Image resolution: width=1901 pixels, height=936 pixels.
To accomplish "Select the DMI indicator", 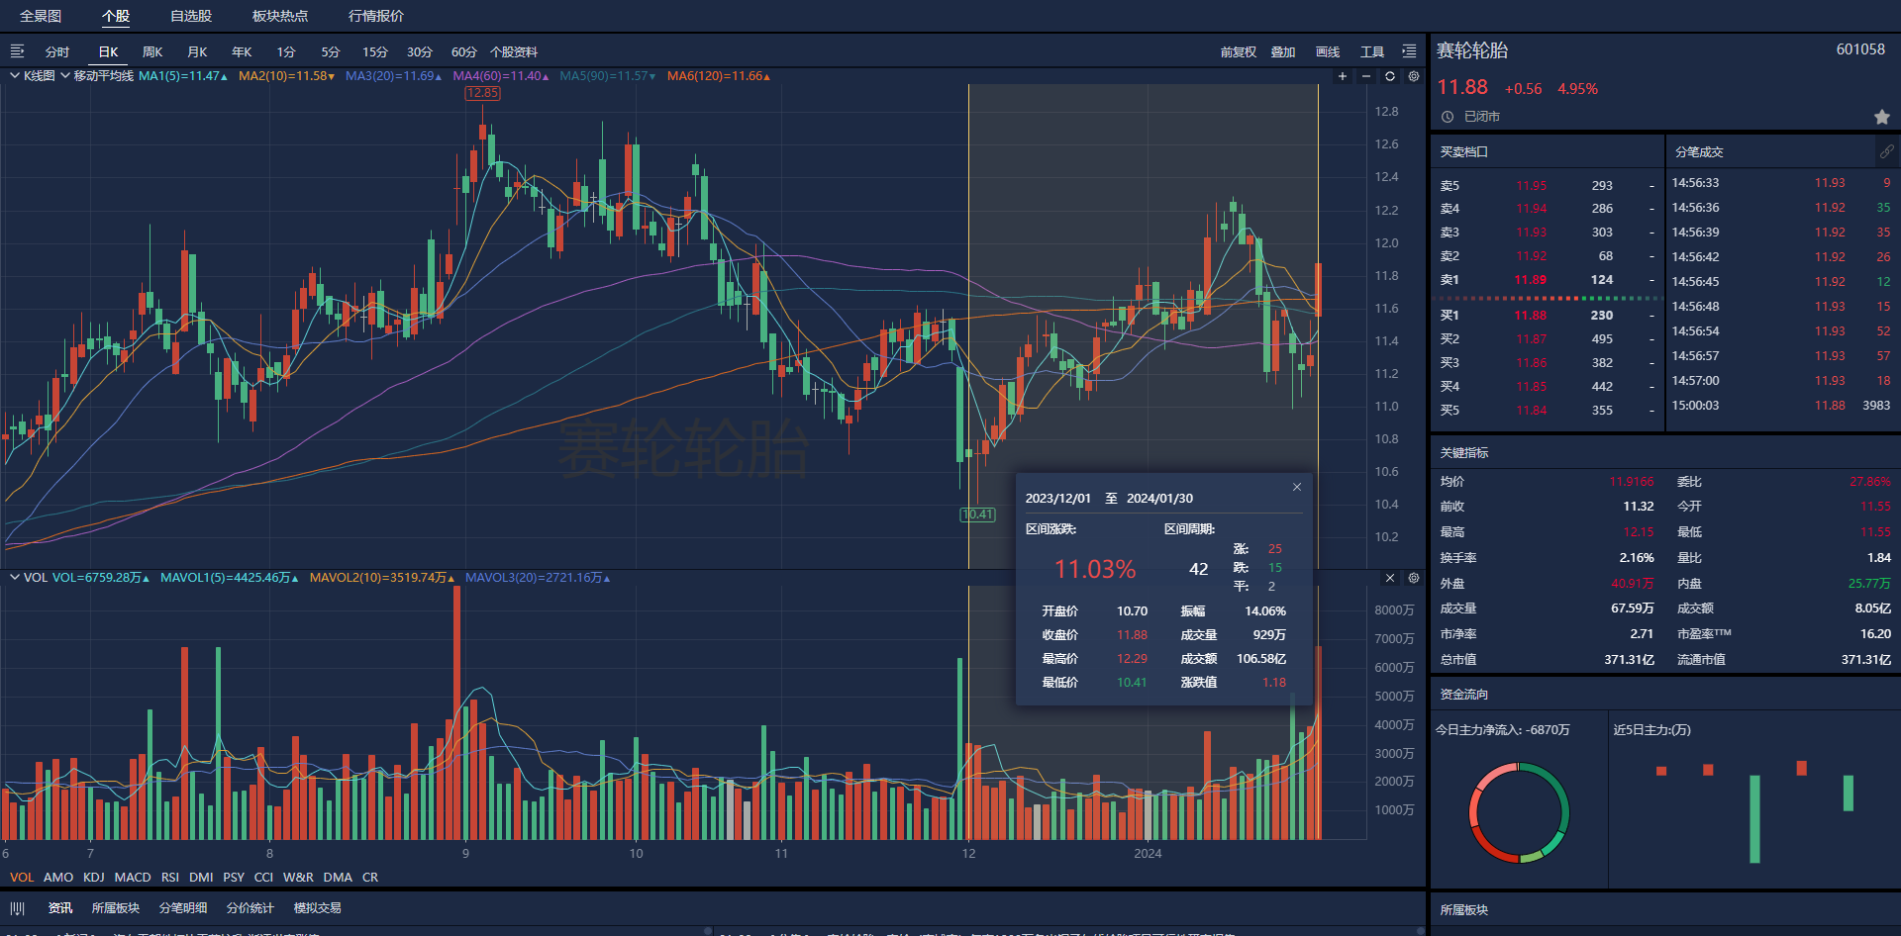I will click(x=201, y=878).
